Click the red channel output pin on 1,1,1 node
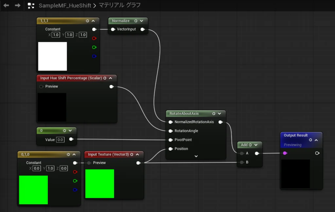 point(94,38)
